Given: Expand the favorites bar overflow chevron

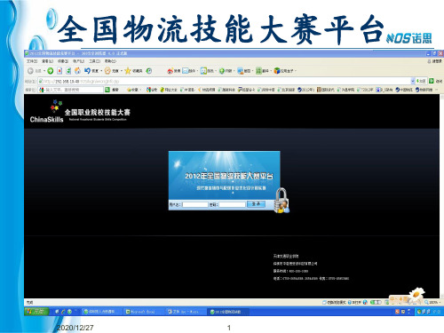Looking at the screenshot, I should point(437,90).
